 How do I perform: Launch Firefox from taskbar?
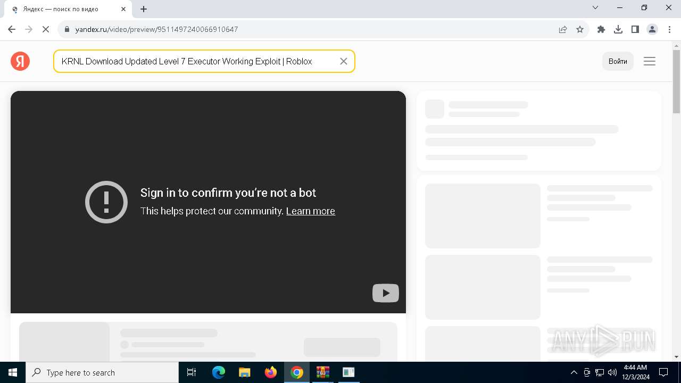point(271,372)
